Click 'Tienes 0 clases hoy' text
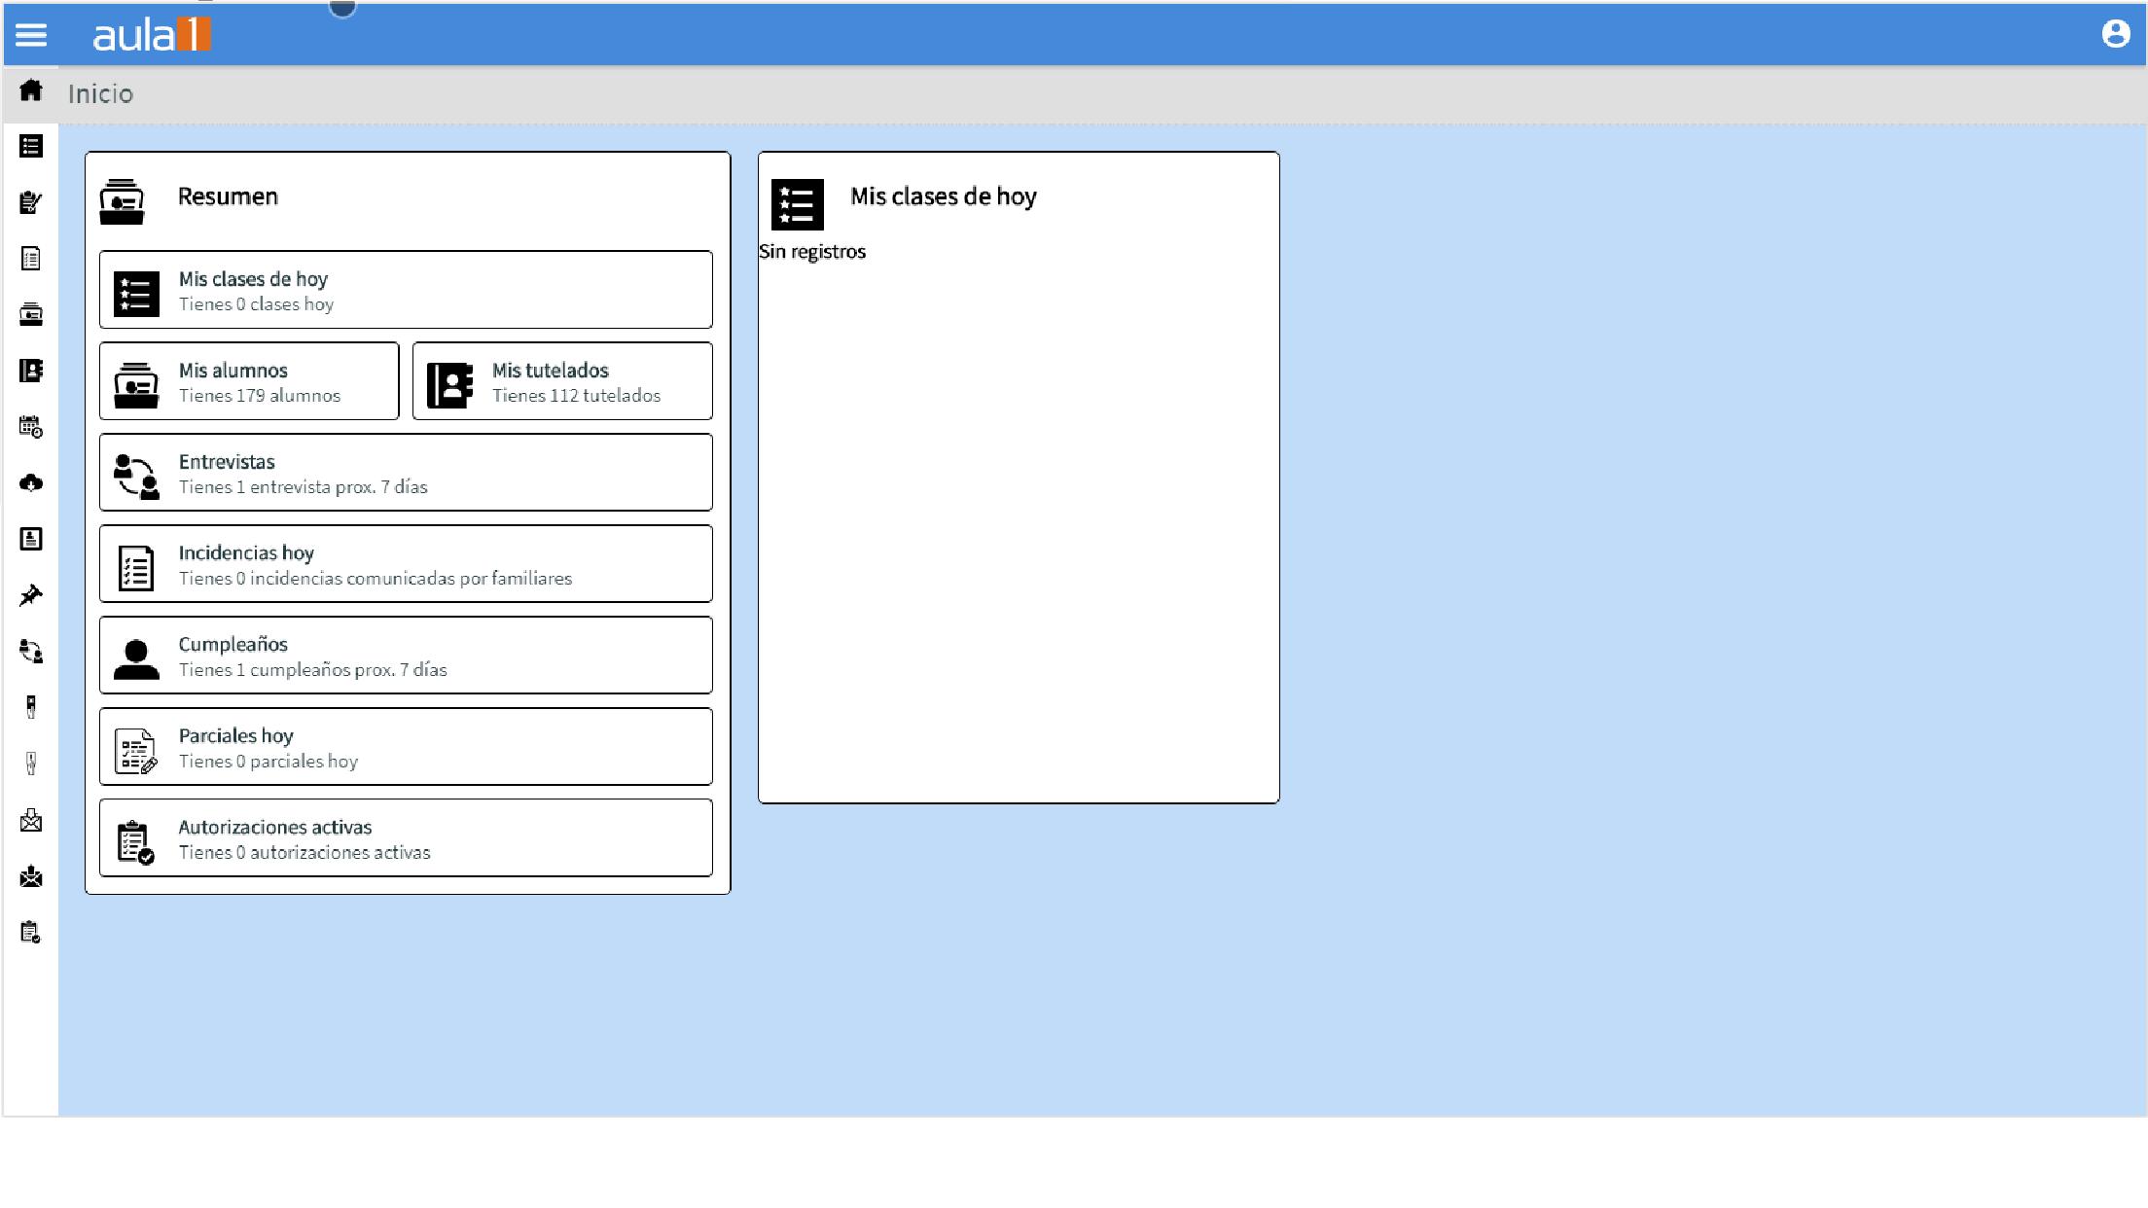Screen dimensions: 2148x1208 [256, 304]
